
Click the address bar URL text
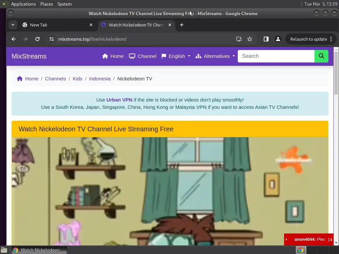(92, 39)
